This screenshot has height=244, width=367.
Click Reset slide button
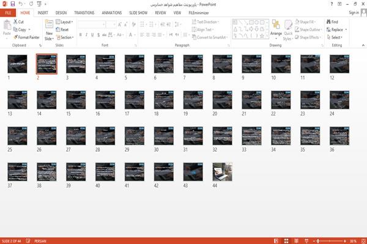point(62,29)
